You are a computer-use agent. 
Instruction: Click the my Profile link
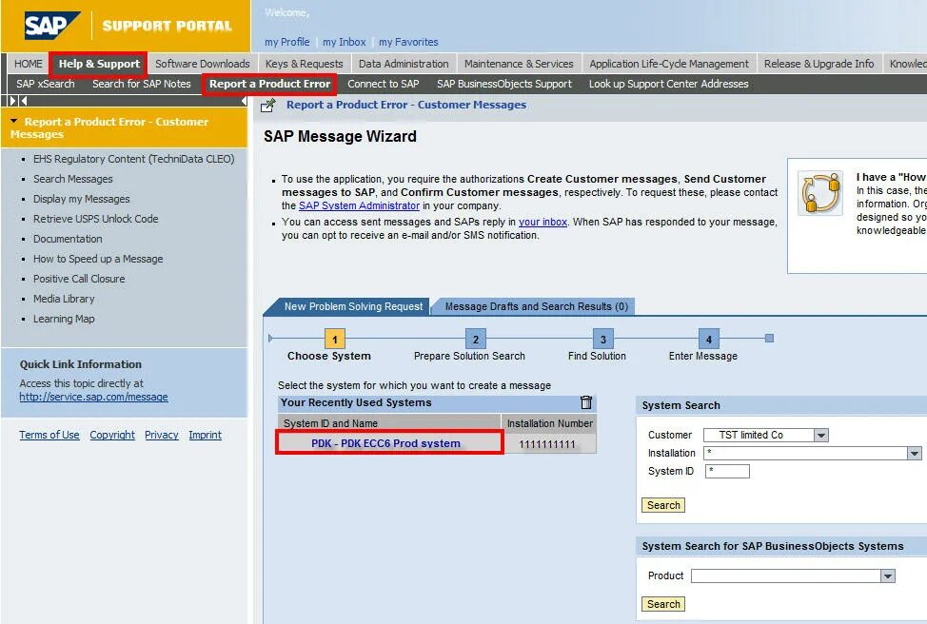coord(287,42)
